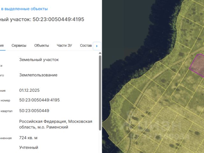Click the status value 'Учтенный'

pos(29,148)
